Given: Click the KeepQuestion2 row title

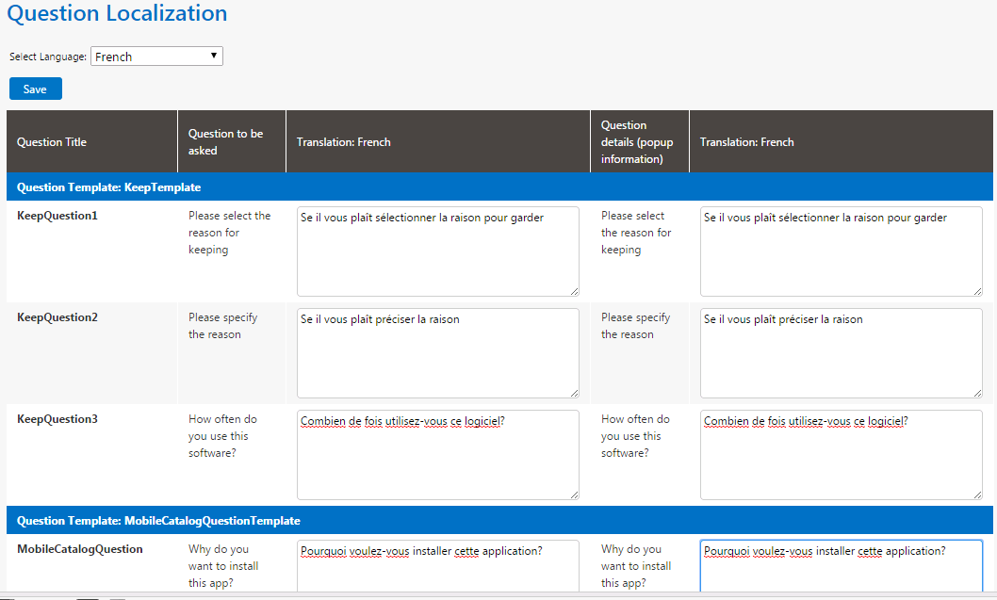Looking at the screenshot, I should (57, 317).
